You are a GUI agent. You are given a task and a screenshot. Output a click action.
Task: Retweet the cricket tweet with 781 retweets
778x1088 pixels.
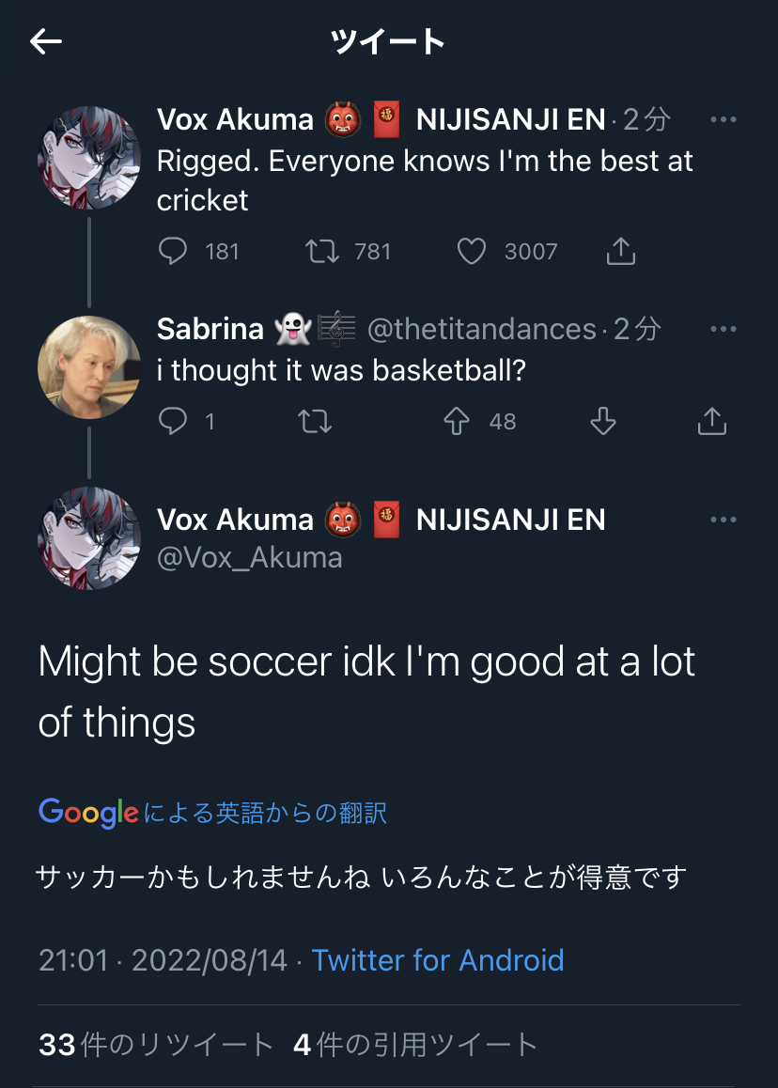click(x=323, y=251)
